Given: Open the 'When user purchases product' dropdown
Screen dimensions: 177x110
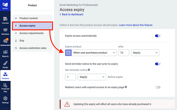Looking at the screenshot, I should tap(94, 53).
